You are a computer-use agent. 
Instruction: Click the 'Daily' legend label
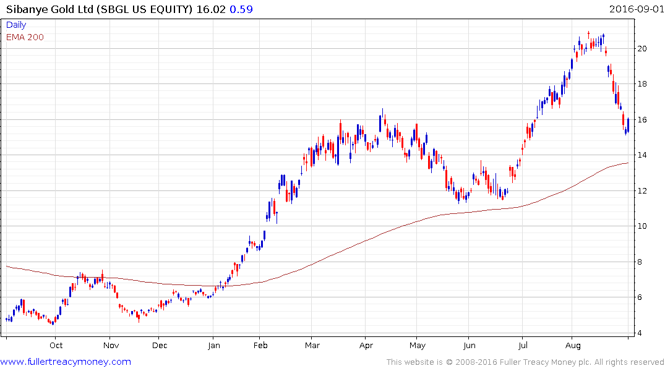click(x=16, y=25)
